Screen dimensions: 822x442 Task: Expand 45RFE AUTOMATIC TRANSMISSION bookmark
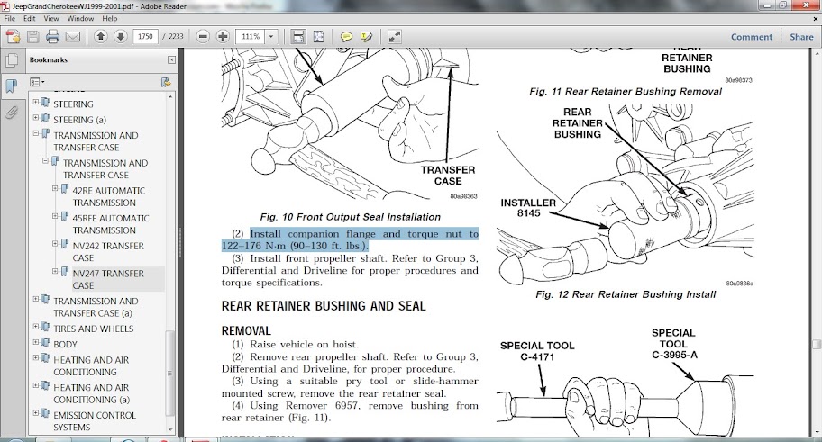55,216
